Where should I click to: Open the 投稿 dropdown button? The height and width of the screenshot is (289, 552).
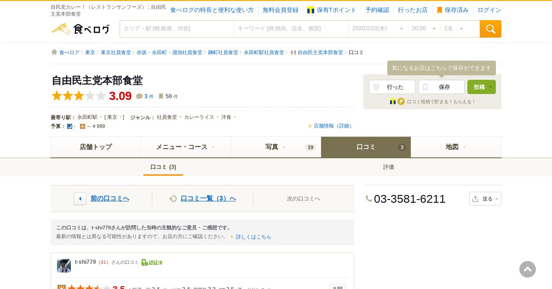click(x=482, y=87)
